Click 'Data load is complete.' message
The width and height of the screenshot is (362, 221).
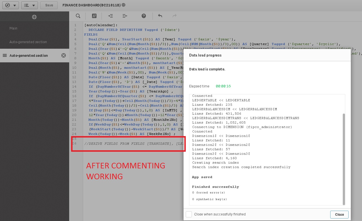pyautogui.click(x=207, y=69)
